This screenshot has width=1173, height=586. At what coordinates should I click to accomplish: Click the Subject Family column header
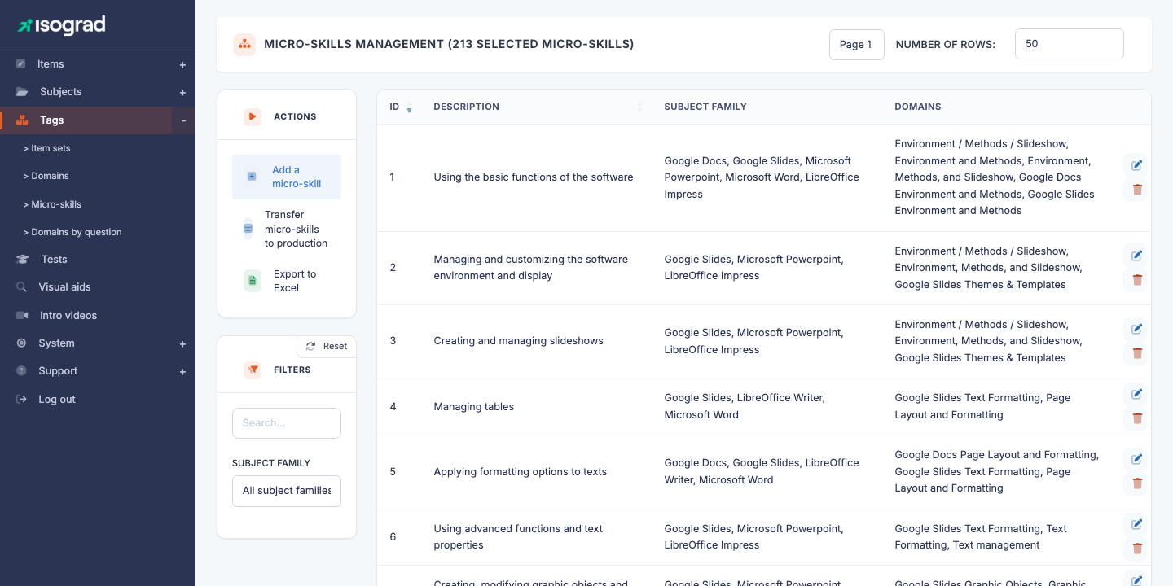coord(705,107)
